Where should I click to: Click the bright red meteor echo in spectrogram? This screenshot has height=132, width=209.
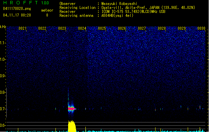72,109
